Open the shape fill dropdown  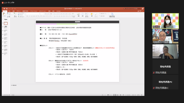point(103,14)
